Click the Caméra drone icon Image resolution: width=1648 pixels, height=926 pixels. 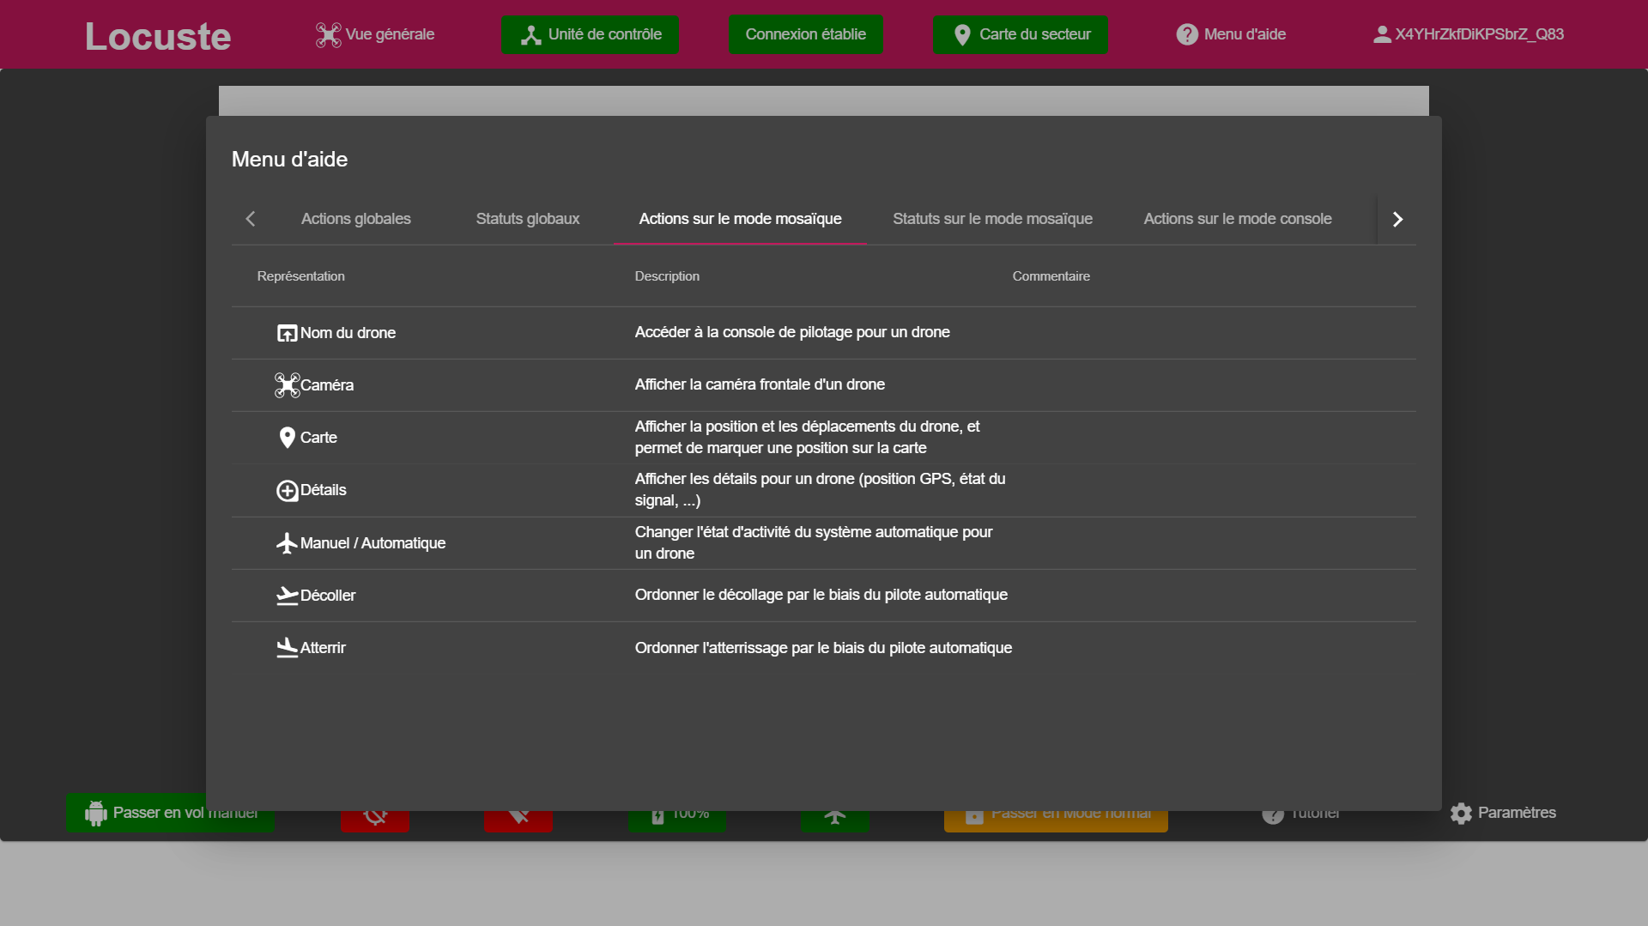[287, 385]
